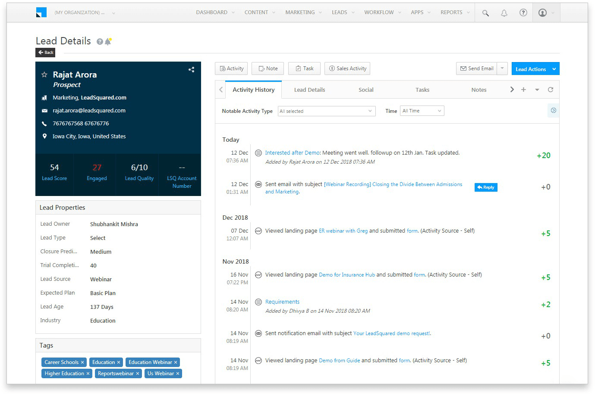Open the MARKETING menu
Viewport: 595px width, 395px height.
coord(300,12)
